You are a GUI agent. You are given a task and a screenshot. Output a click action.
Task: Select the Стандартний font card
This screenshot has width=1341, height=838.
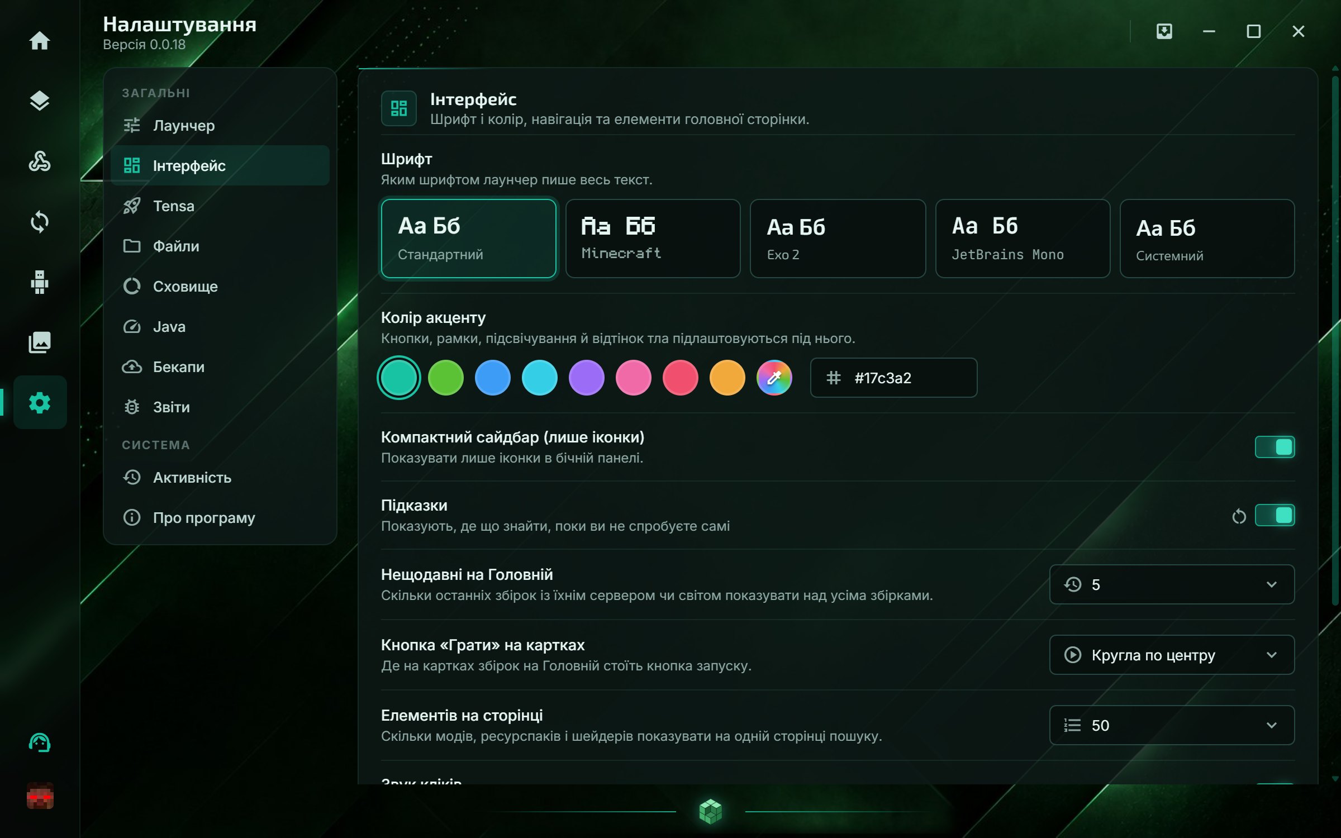click(x=469, y=239)
